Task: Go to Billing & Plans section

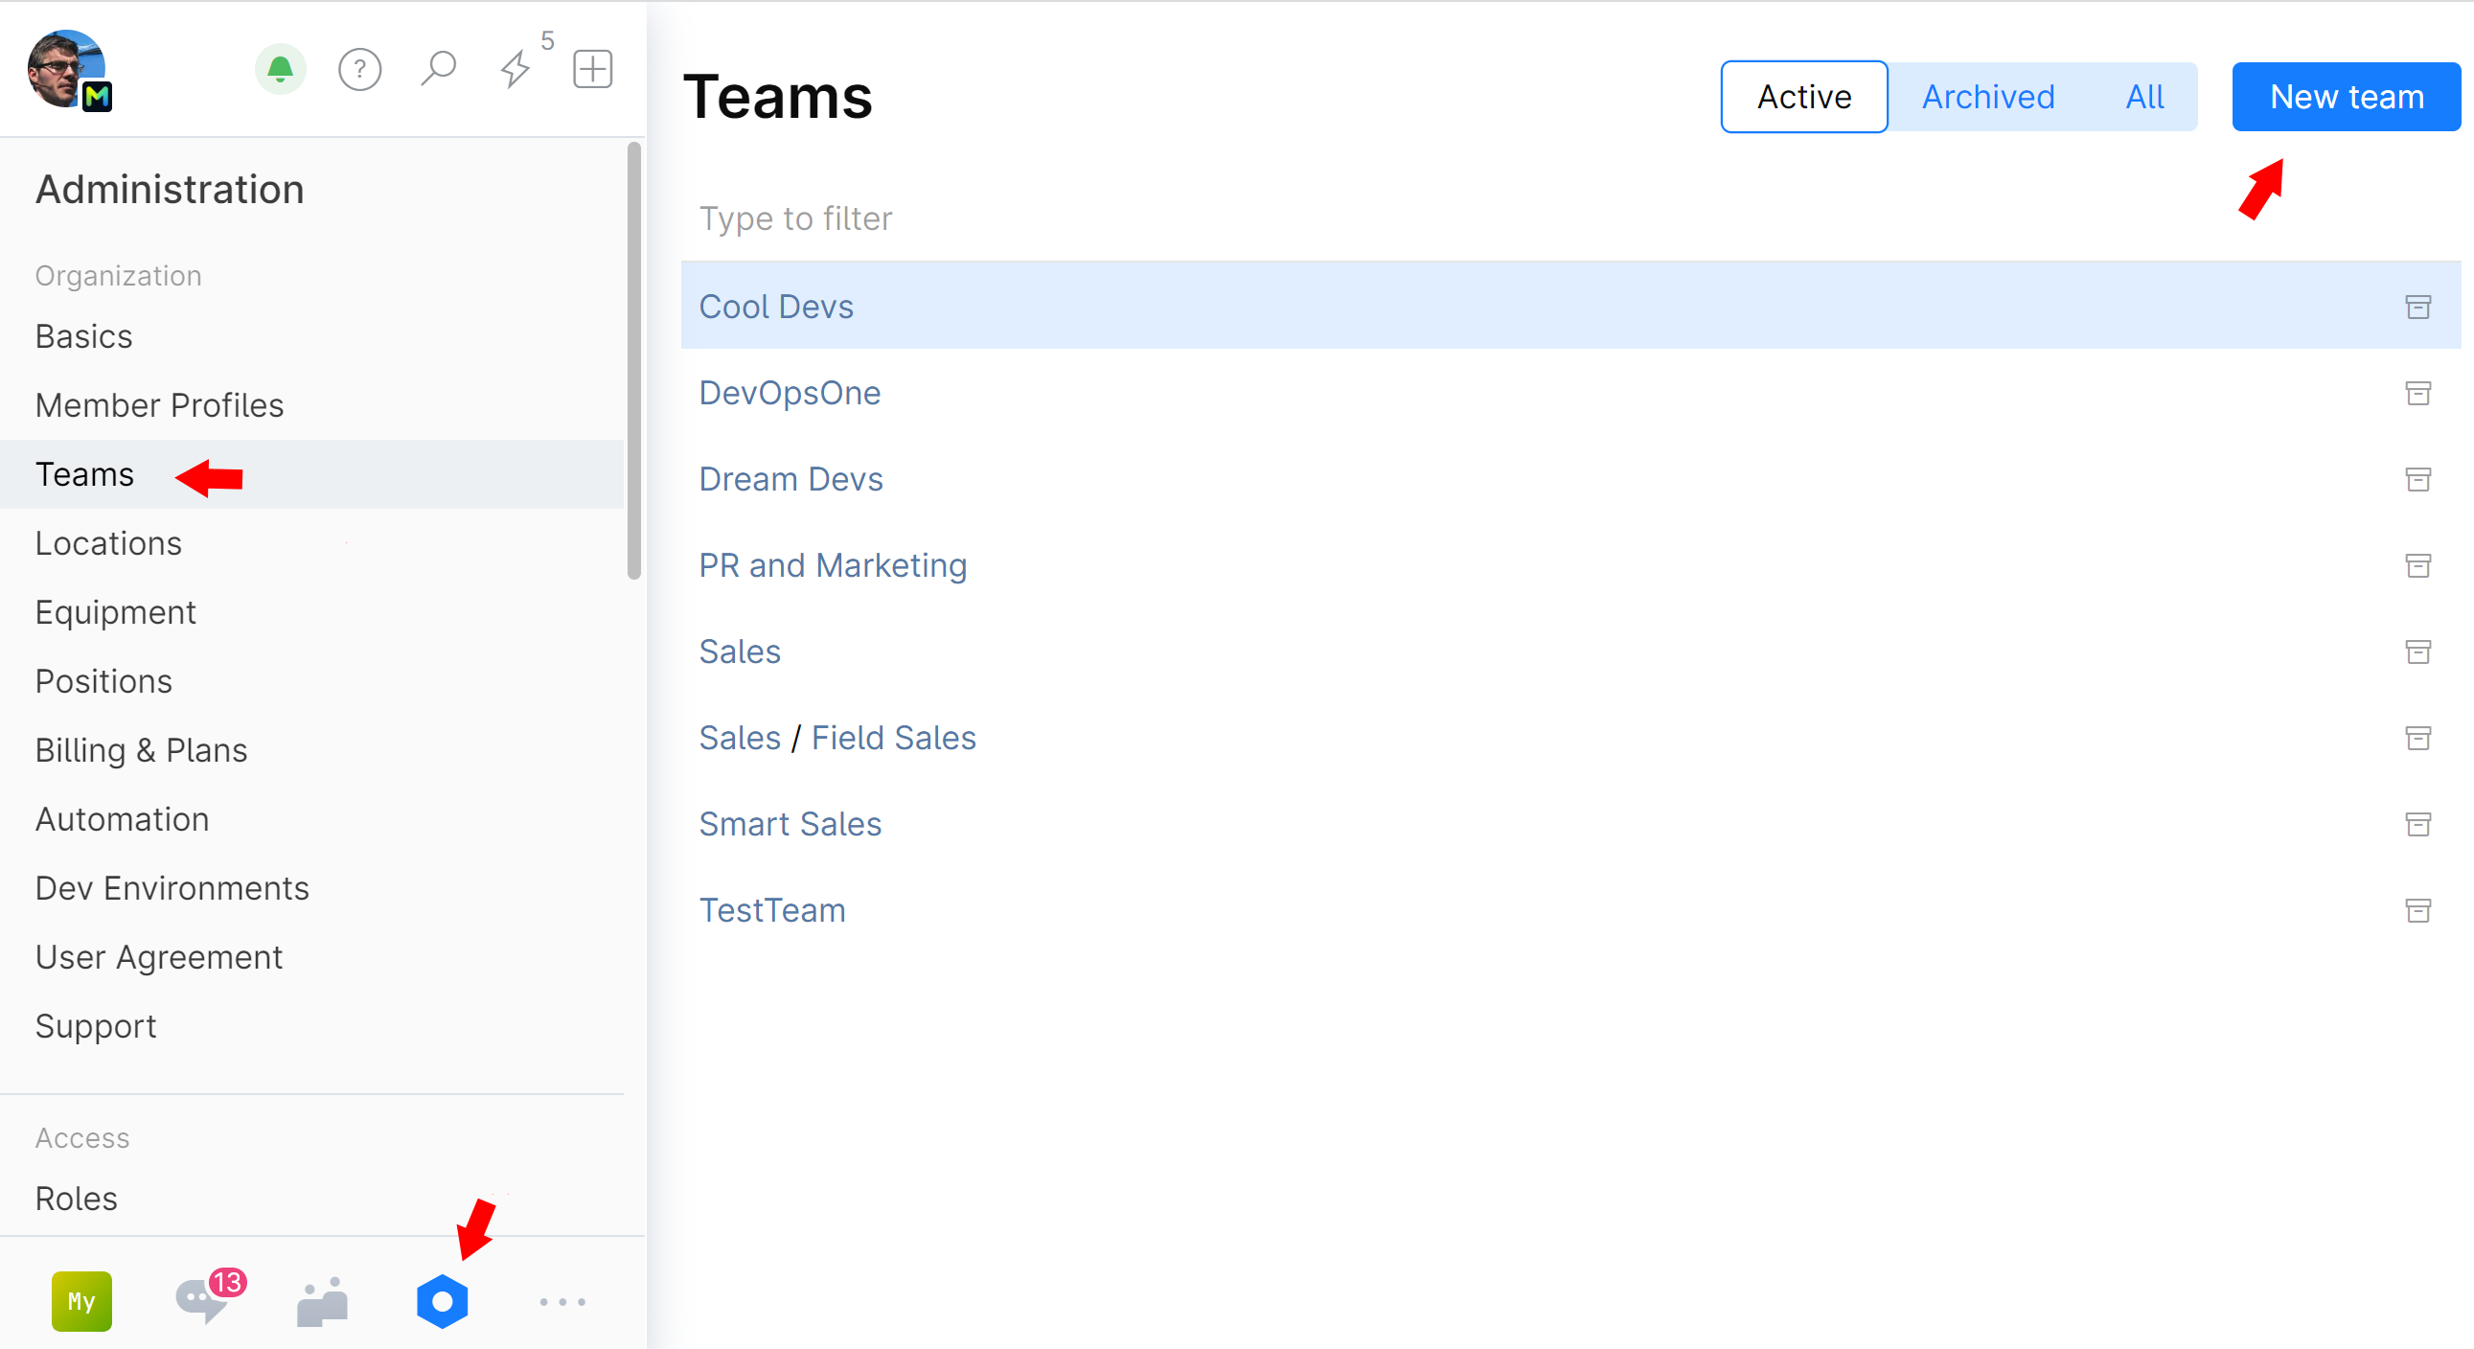Action: coord(141,750)
